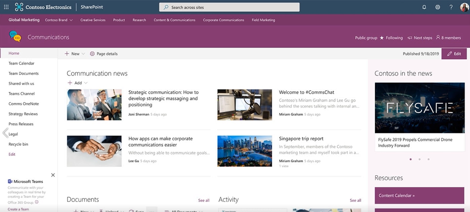
Task: Click See all next to Documents
Action: (x=204, y=200)
